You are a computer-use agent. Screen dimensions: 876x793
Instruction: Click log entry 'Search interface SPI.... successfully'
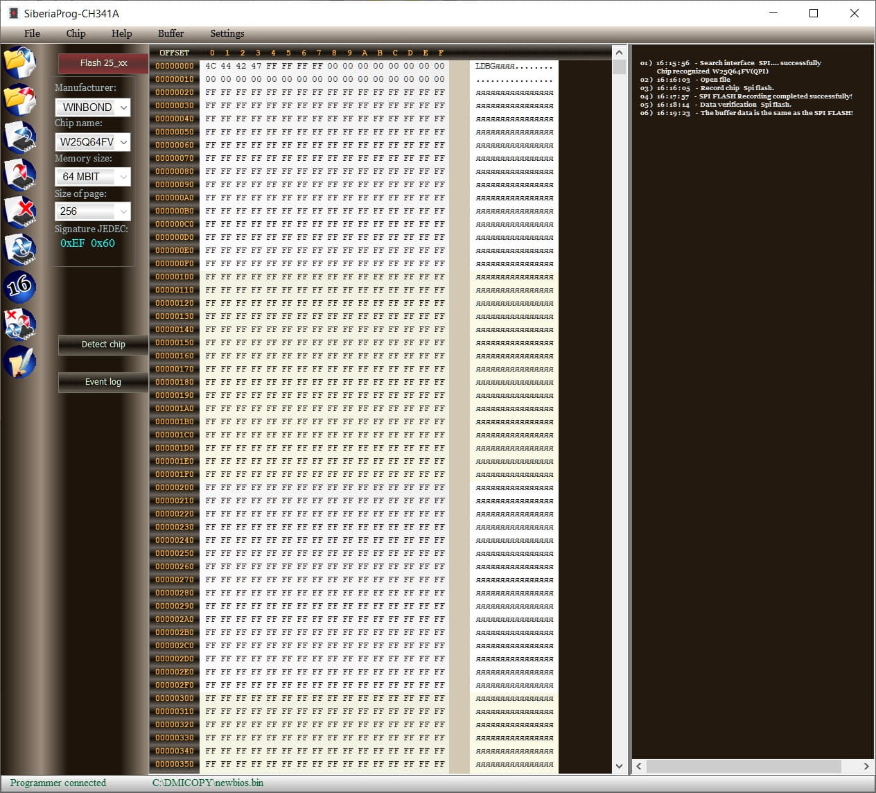[x=760, y=62]
